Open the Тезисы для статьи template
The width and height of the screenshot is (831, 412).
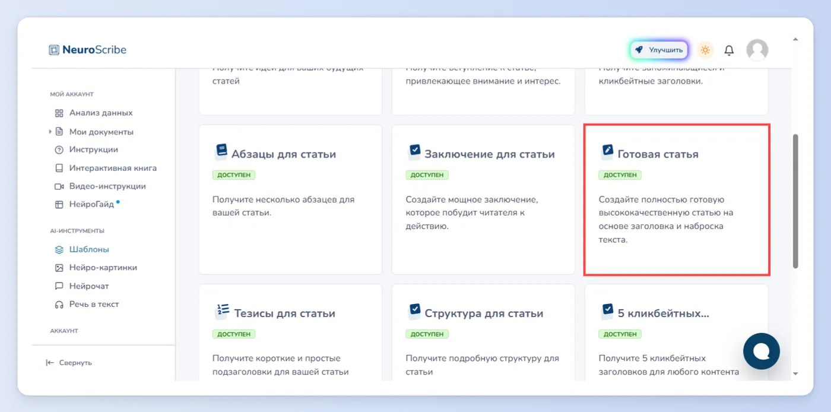(x=290, y=332)
